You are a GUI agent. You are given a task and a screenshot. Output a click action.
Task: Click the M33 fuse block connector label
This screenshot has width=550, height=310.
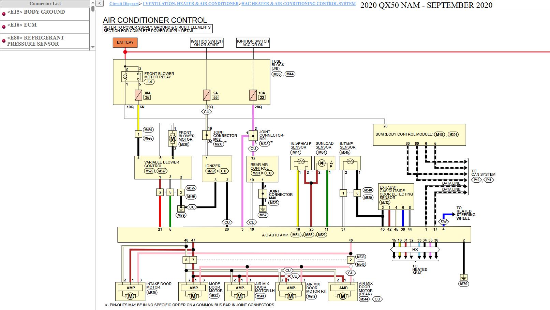(x=277, y=74)
